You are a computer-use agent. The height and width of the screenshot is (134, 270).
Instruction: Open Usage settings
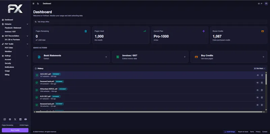(x=7, y=71)
